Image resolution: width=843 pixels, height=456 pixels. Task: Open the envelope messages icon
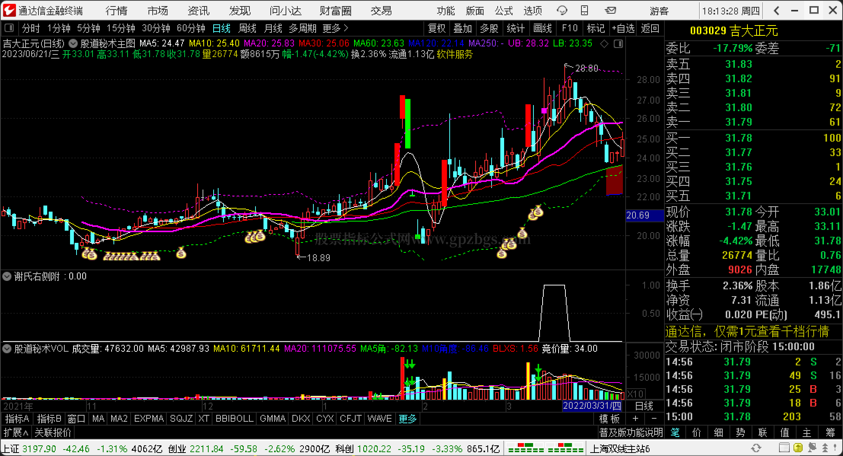click(610, 10)
